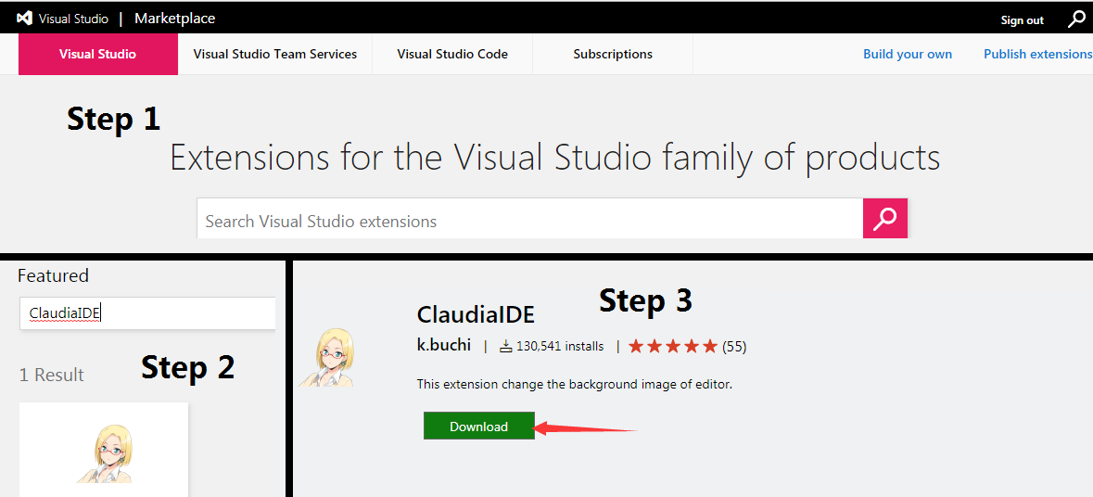
Task: Click the Sign out link
Action: (1022, 20)
